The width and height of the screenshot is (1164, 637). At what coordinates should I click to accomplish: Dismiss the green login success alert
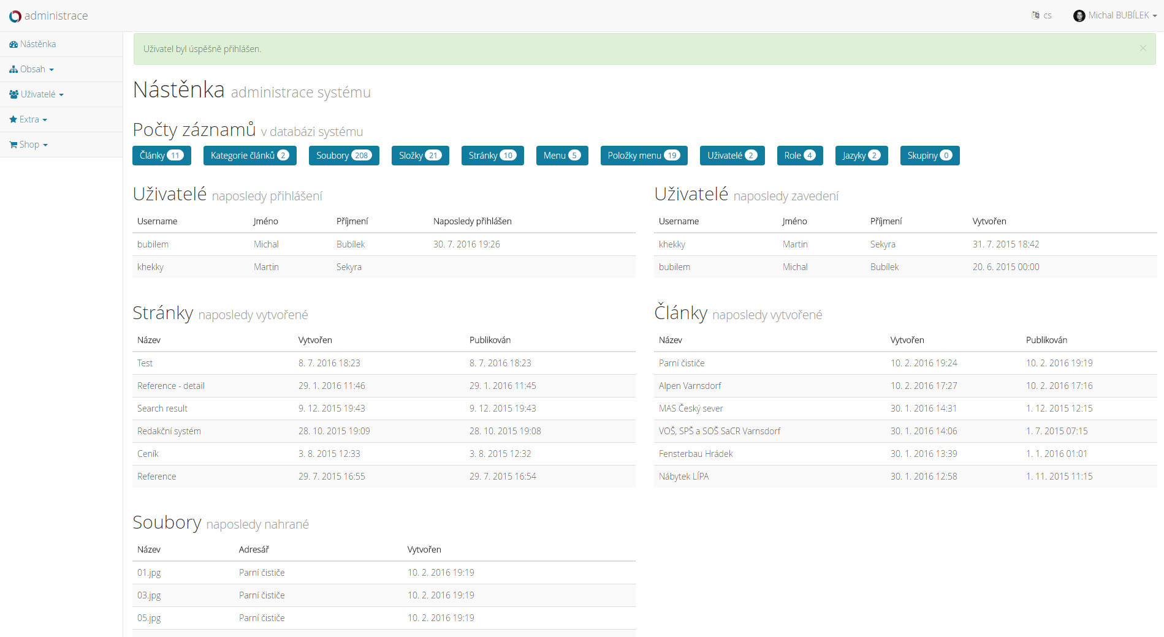click(x=1143, y=48)
